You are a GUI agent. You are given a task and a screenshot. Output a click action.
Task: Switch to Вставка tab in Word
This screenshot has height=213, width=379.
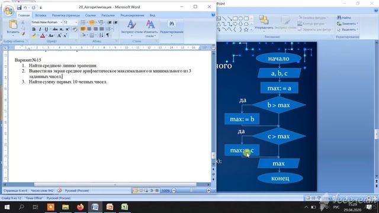click(x=41, y=15)
